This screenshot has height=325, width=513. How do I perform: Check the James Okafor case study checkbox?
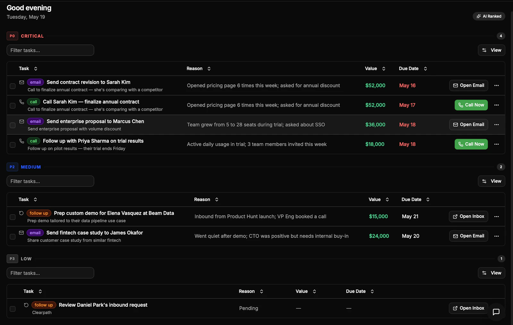click(x=13, y=237)
